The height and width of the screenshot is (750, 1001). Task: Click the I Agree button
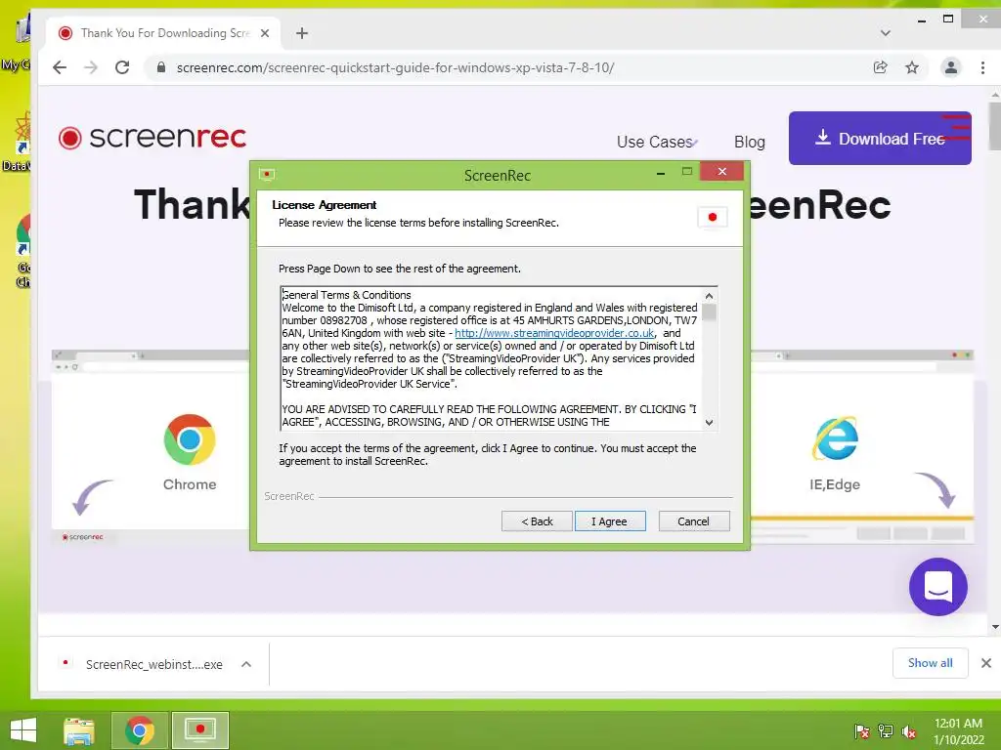(x=610, y=521)
